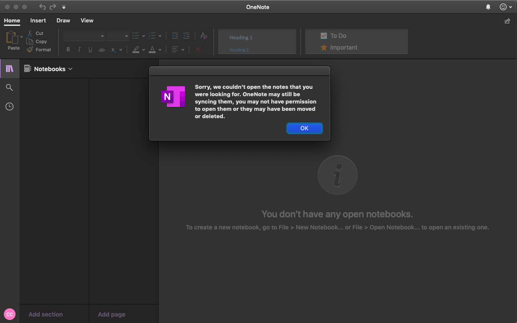Click the notebook icon beside Notebooks

(27, 69)
